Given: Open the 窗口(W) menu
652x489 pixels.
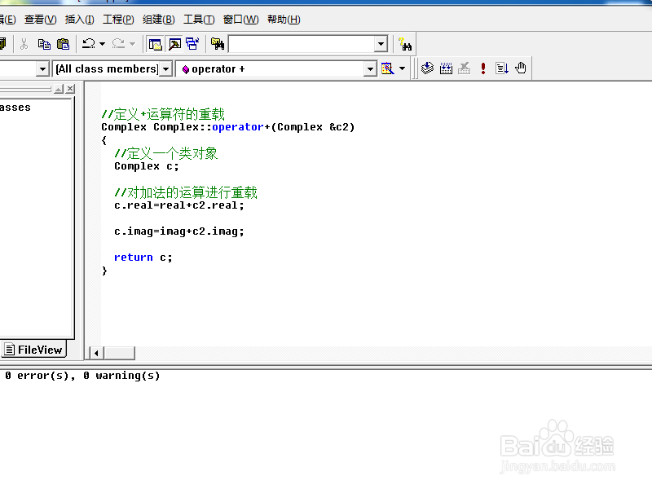Looking at the screenshot, I should pyautogui.click(x=240, y=20).
